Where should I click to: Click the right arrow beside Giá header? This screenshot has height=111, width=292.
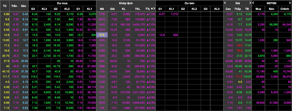(x=250, y=3)
